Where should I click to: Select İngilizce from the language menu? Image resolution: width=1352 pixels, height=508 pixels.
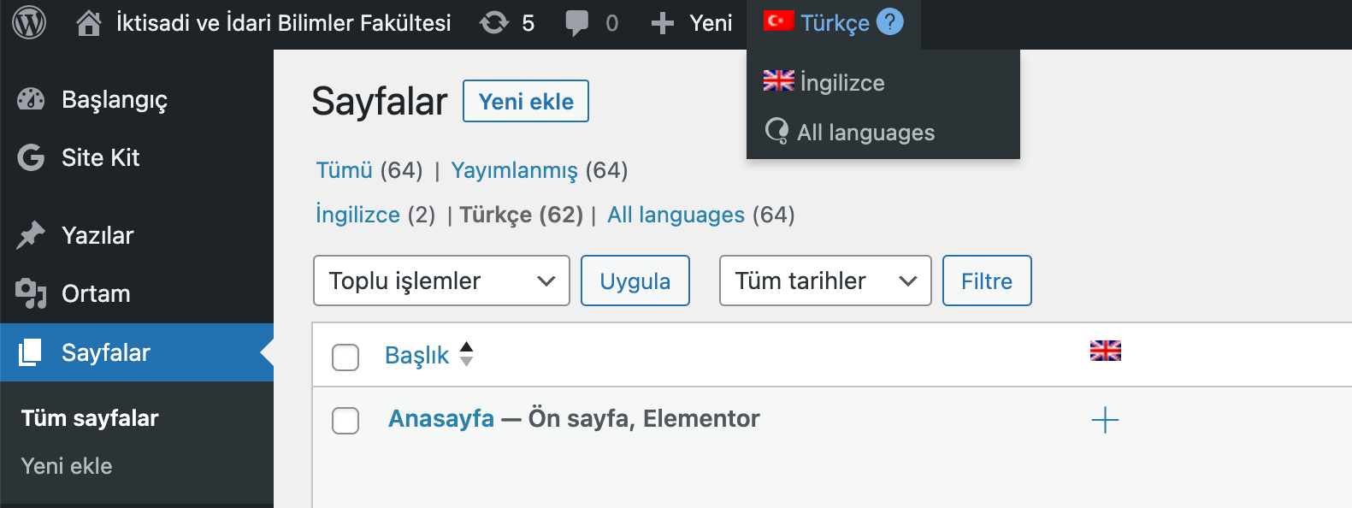click(841, 83)
